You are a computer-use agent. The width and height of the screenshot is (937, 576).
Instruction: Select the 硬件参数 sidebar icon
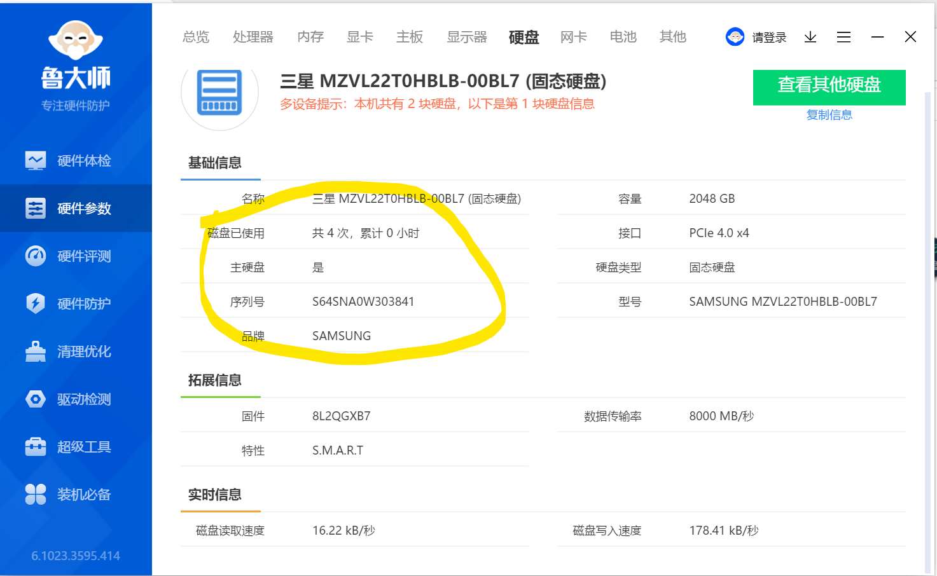coord(36,208)
